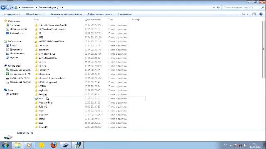This screenshot has height=149, width=266.
Task: Select the Temp folder name
Action: coord(42,119)
